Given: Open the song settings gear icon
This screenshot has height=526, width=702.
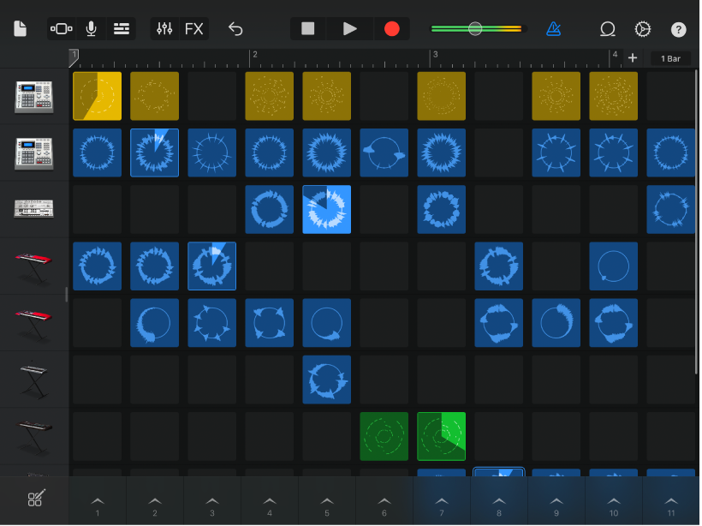Looking at the screenshot, I should pyautogui.click(x=643, y=28).
